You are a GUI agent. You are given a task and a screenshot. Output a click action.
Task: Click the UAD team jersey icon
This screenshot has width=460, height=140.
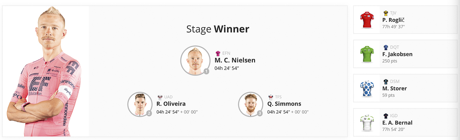[x=160, y=97]
